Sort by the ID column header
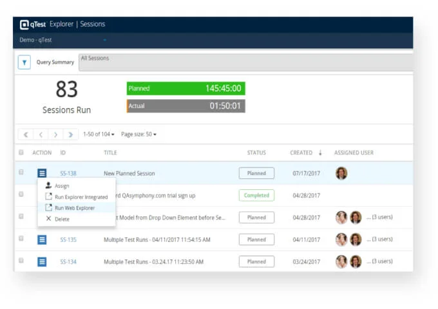 coord(63,153)
